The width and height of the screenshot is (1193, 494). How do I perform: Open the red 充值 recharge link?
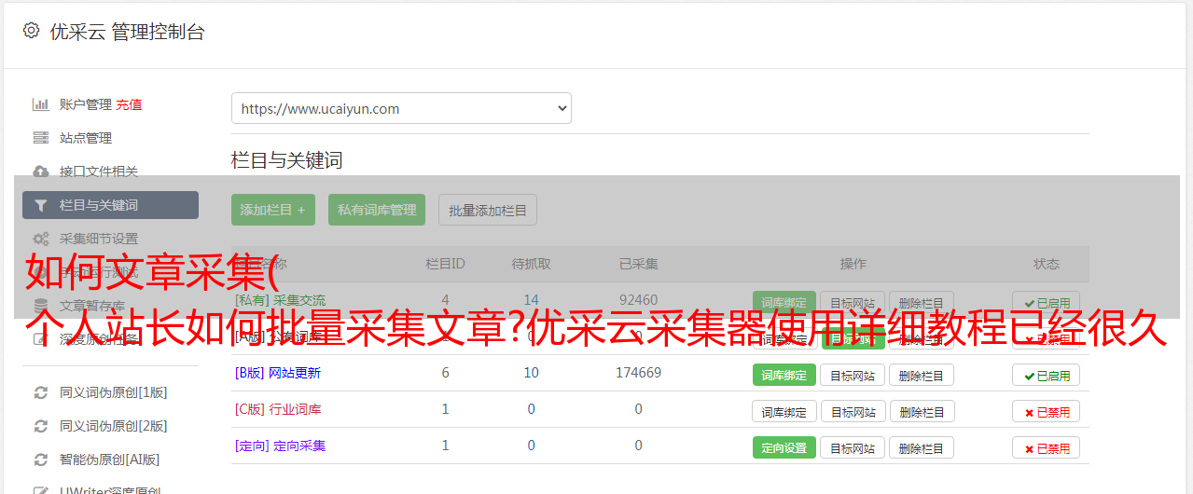(x=130, y=104)
